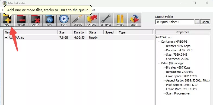Sort the queue by Type column
Image resolution: width=213 pixels, height=105 pixels.
[x=135, y=32]
